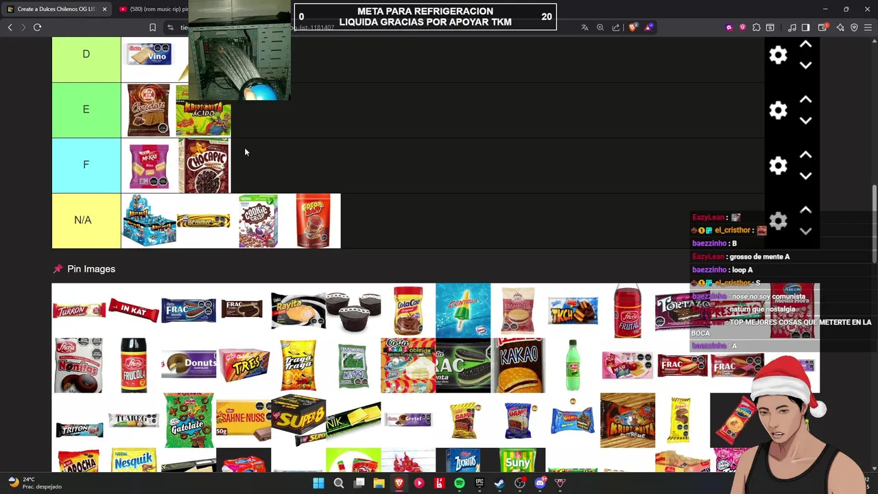Viewport: 878px width, 494px height.
Task: Move tier F row down
Action: (x=806, y=176)
